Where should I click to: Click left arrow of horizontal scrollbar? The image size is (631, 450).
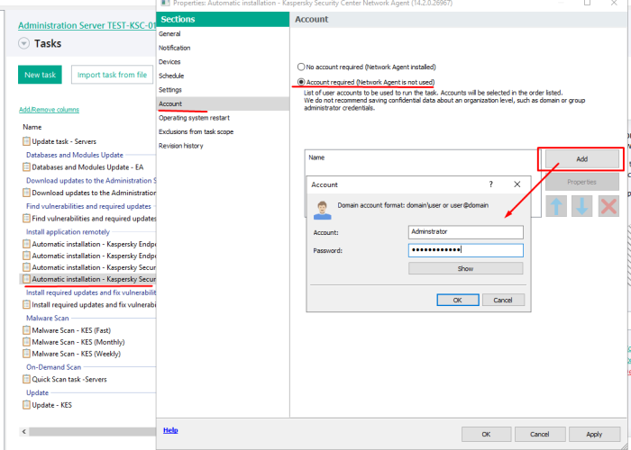click(24, 431)
